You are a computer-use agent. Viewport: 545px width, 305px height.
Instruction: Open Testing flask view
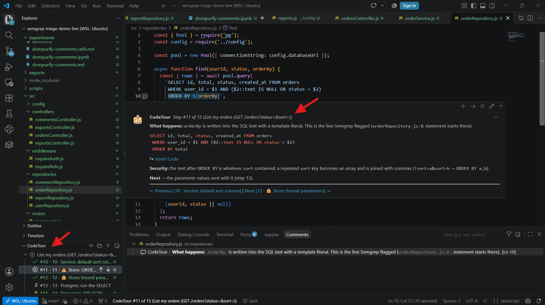click(x=9, y=114)
